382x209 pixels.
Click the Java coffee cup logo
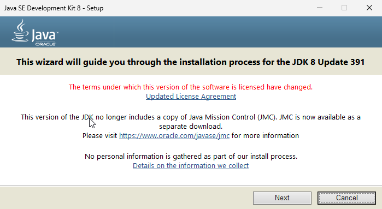[20, 31]
